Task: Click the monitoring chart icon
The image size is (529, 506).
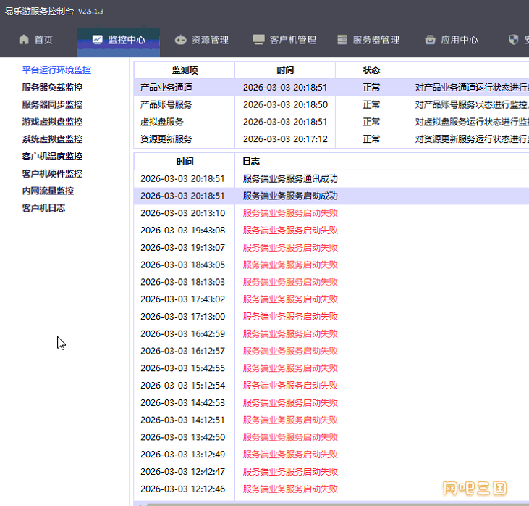Action: click(97, 40)
